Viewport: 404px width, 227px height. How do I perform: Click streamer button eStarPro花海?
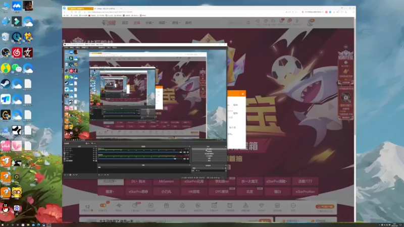194,181
